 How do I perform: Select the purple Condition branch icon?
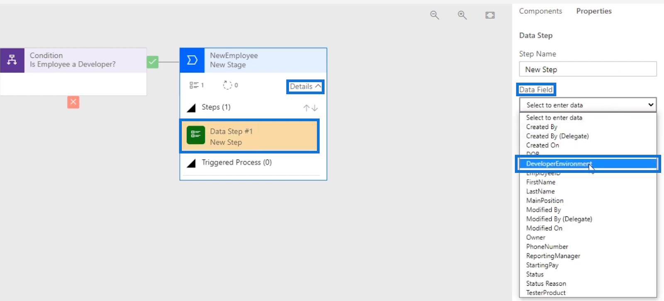[12, 60]
